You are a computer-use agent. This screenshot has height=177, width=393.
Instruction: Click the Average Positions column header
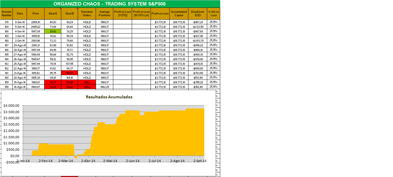pos(105,14)
